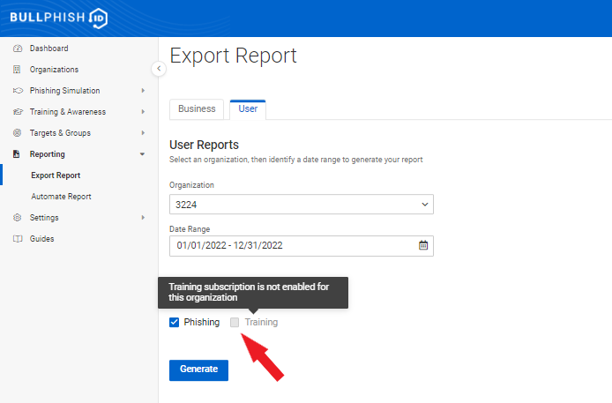This screenshot has width=612, height=403.
Task: Collapse the Reporting submenu arrow
Action: pyautogui.click(x=143, y=154)
